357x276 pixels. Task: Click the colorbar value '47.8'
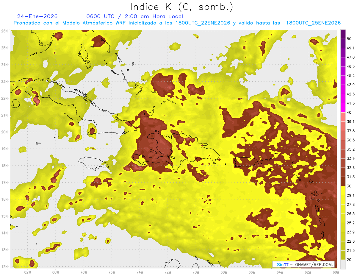351,57
